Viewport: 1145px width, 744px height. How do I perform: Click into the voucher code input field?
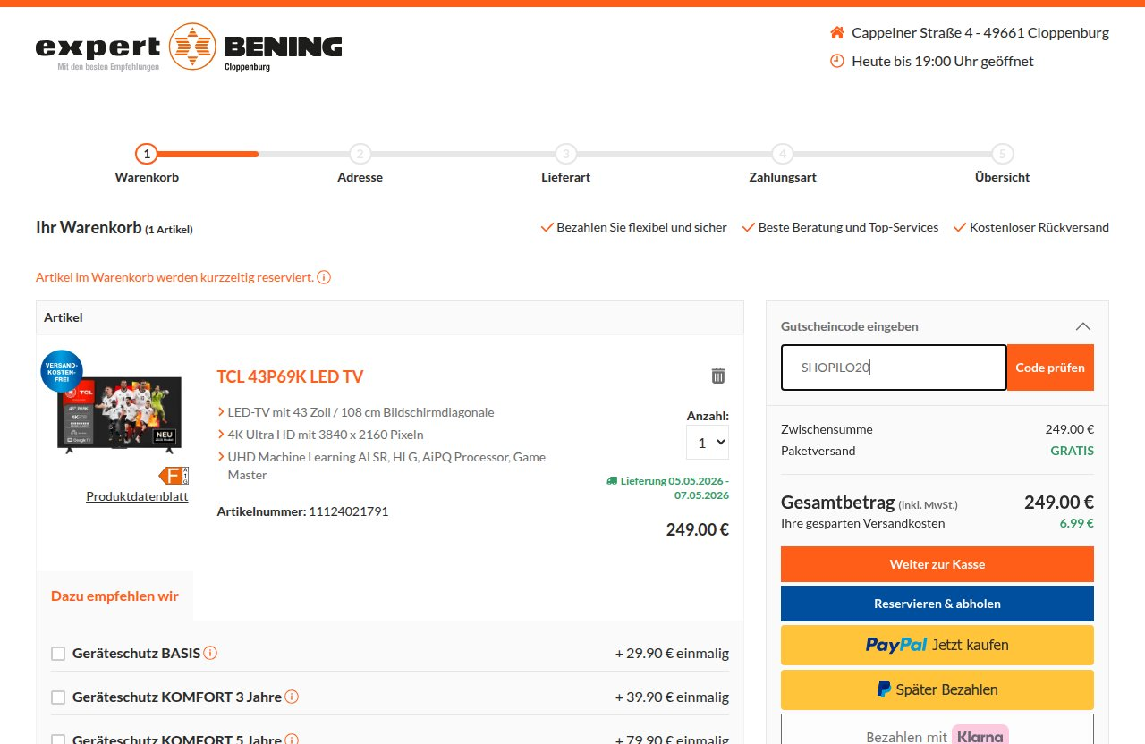(894, 368)
